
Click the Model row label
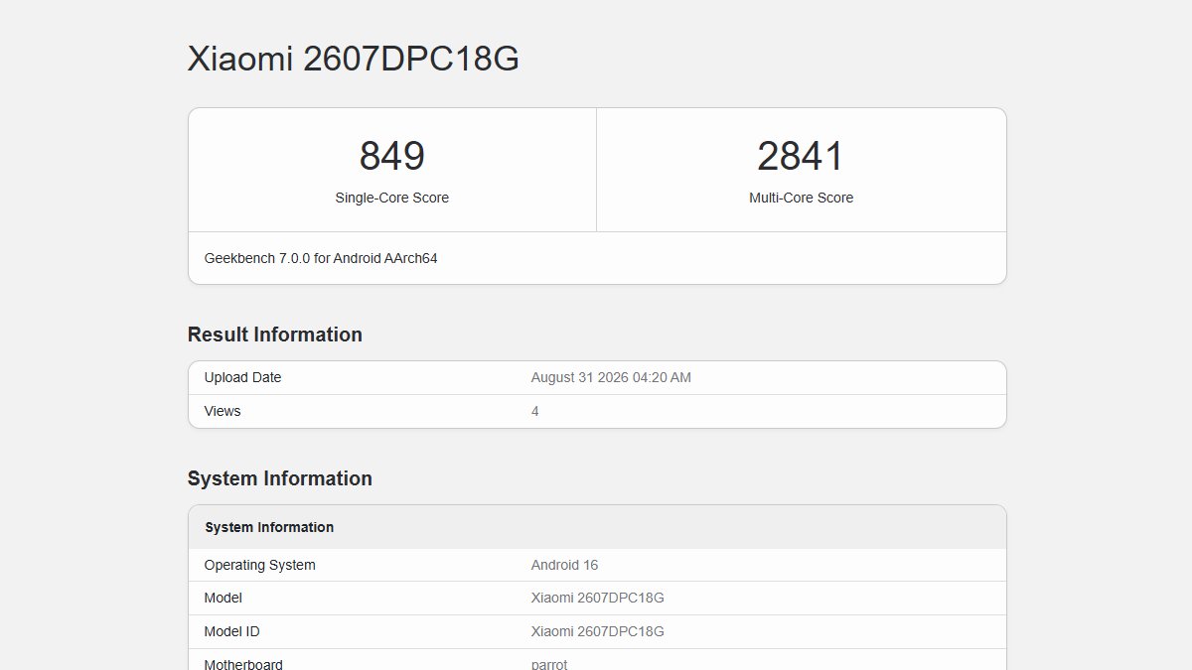[223, 598]
